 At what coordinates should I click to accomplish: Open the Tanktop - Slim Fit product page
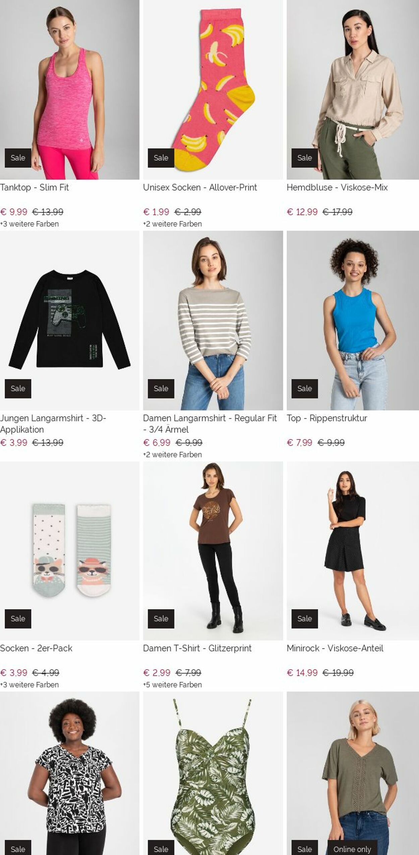point(36,188)
